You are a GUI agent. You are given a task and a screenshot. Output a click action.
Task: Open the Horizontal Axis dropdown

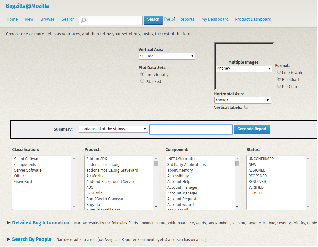coord(242,100)
